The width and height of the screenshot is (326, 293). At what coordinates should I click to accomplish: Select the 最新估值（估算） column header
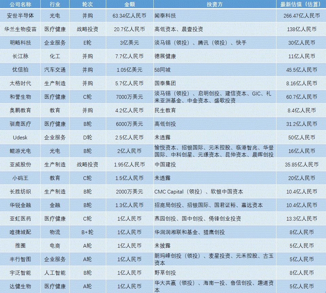point(302,4)
